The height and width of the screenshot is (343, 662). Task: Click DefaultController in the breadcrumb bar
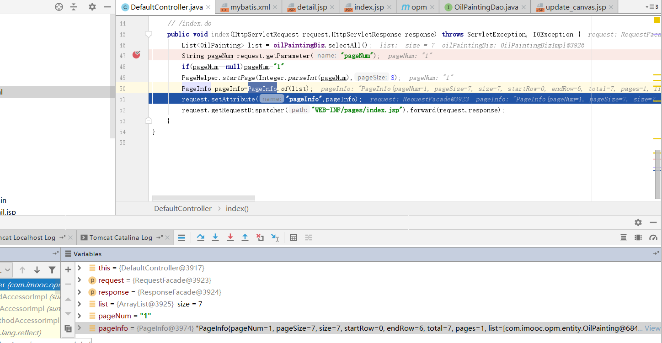pos(183,208)
